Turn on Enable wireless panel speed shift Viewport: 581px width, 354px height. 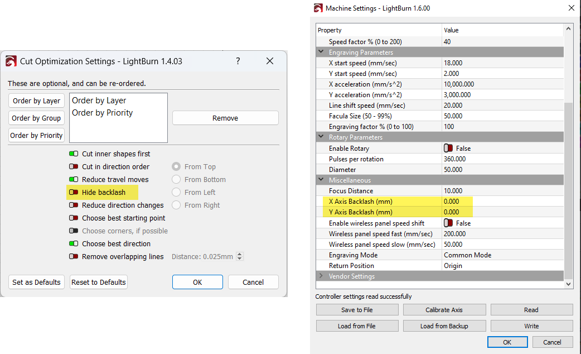[448, 223]
